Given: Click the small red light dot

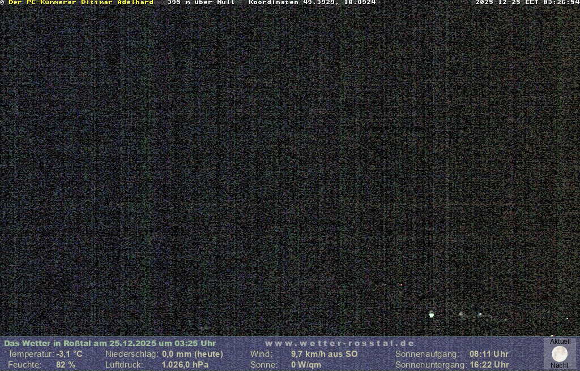Looking at the screenshot, I should [402, 284].
